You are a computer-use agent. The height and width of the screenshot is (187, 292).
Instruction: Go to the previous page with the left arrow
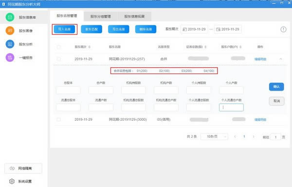pyautogui.click(x=235, y=137)
